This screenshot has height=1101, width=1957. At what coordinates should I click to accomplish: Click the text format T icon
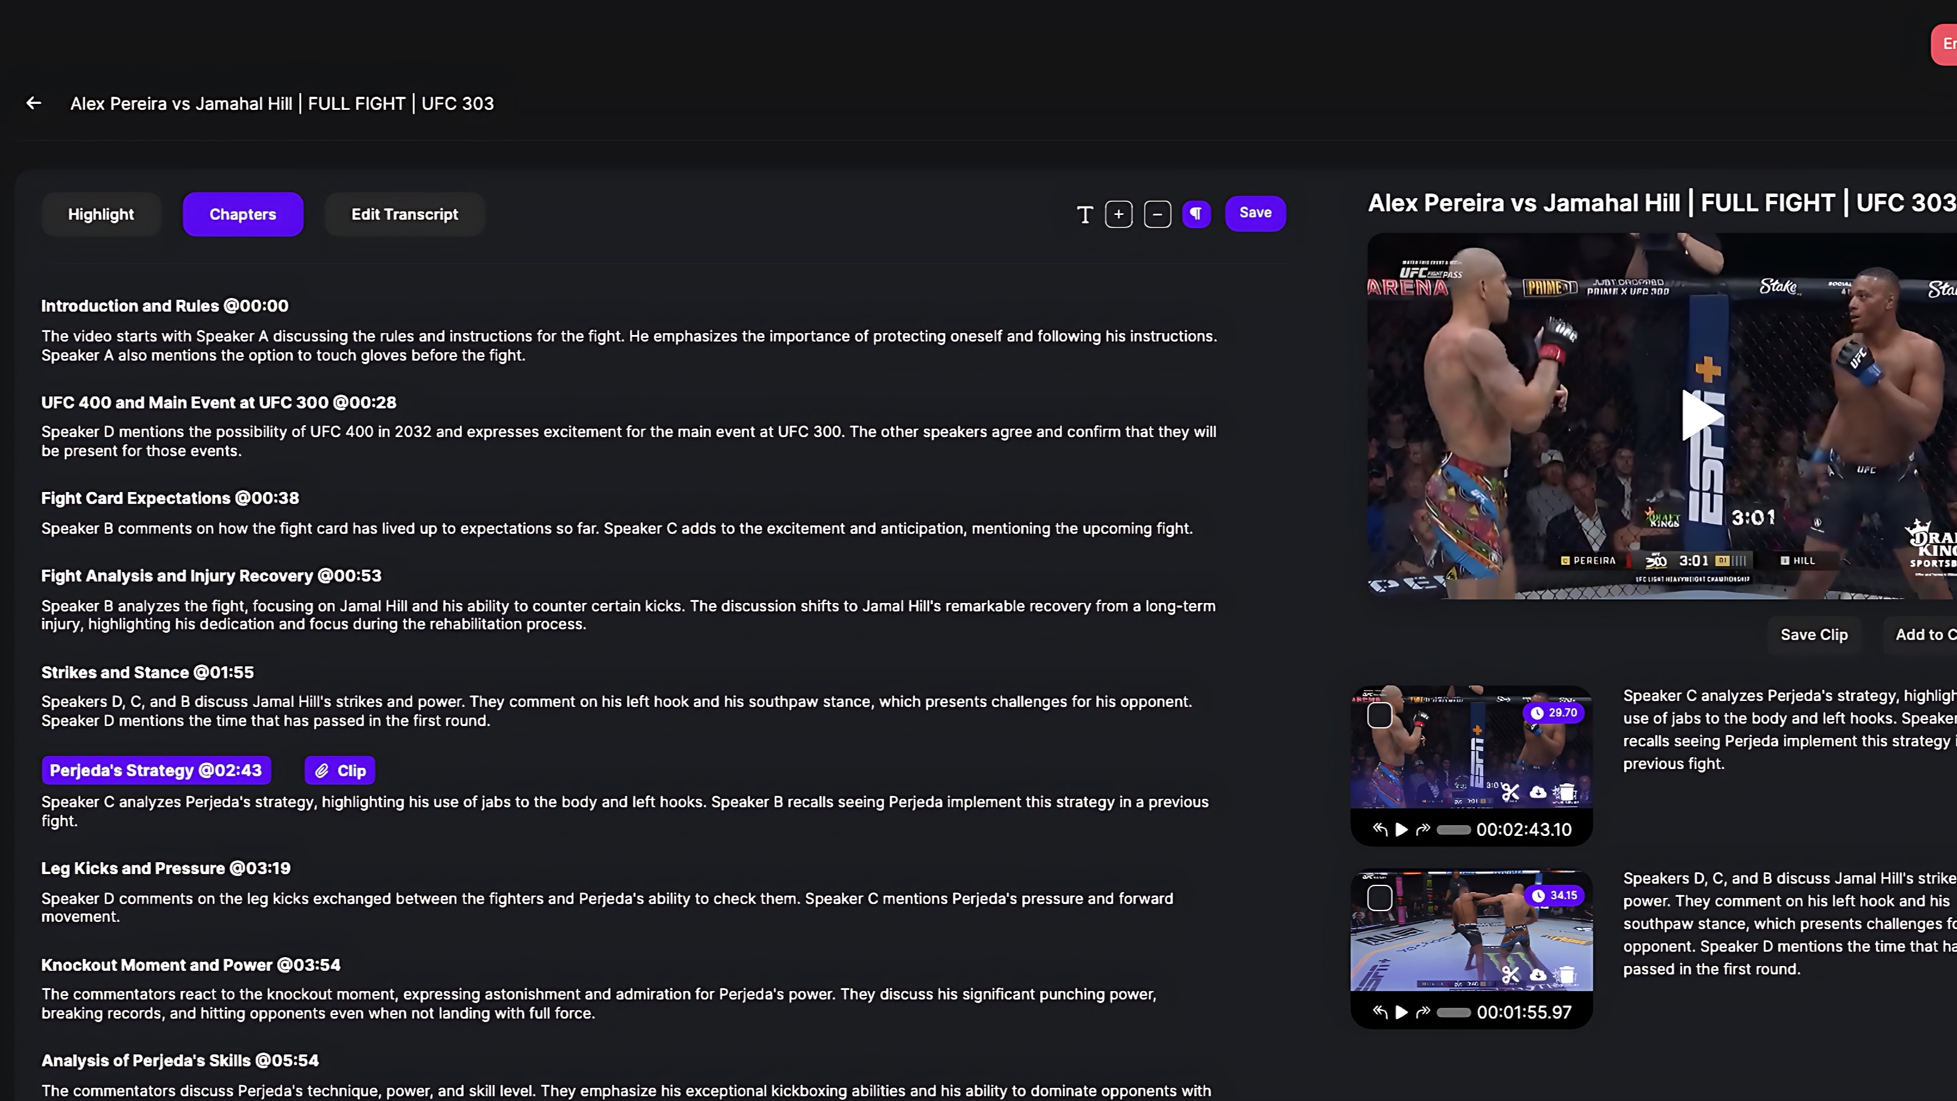[1085, 214]
